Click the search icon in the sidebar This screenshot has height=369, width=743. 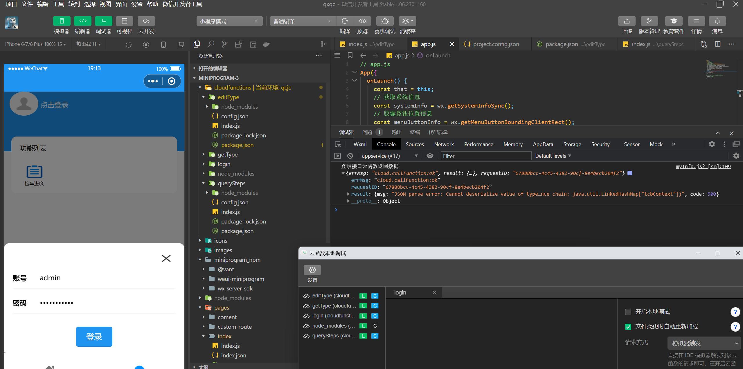[211, 44]
